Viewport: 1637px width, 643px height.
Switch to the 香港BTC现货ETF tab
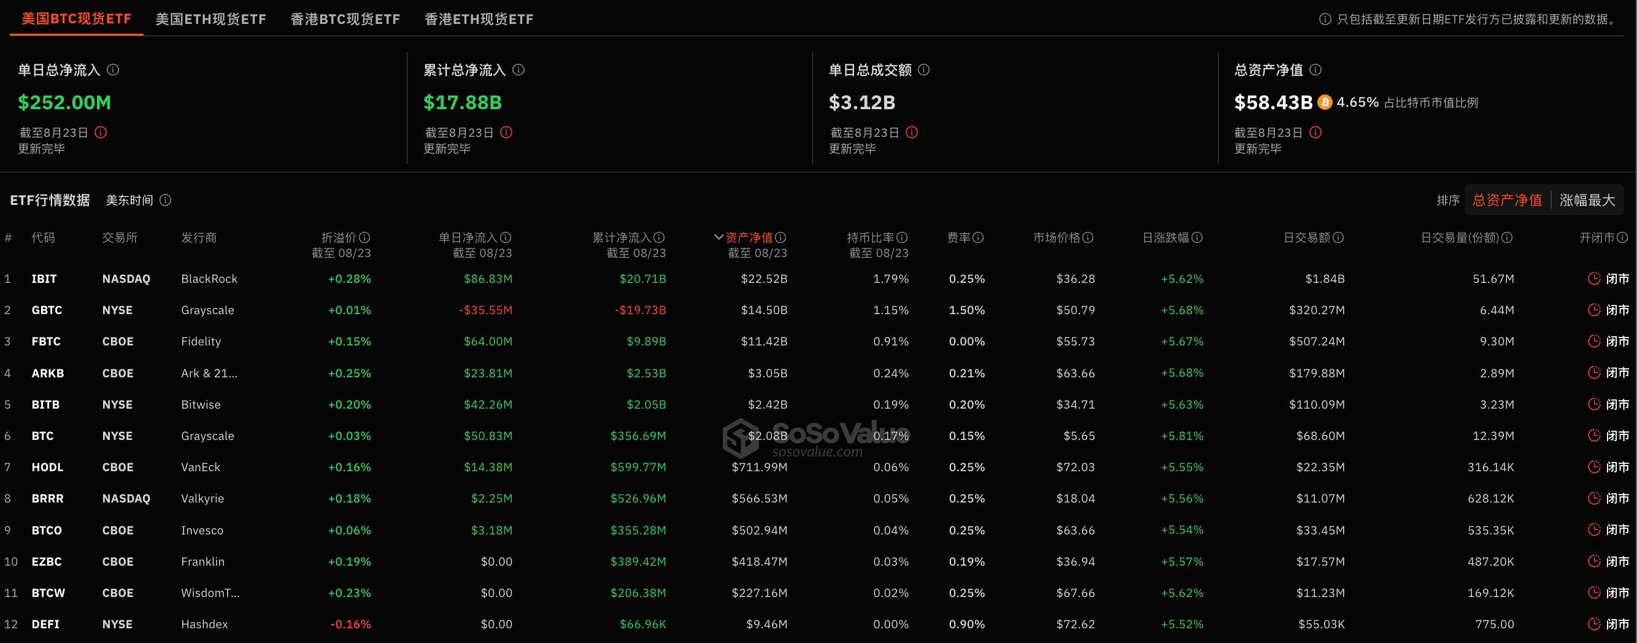[x=344, y=19]
